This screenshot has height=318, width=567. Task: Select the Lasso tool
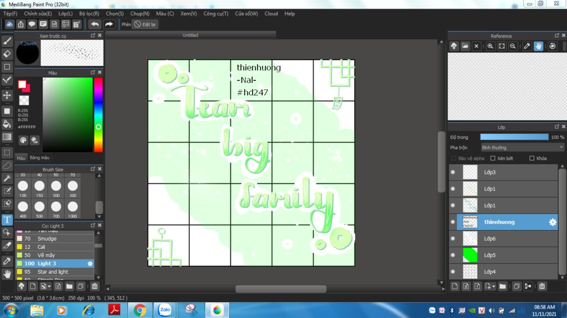point(7,165)
